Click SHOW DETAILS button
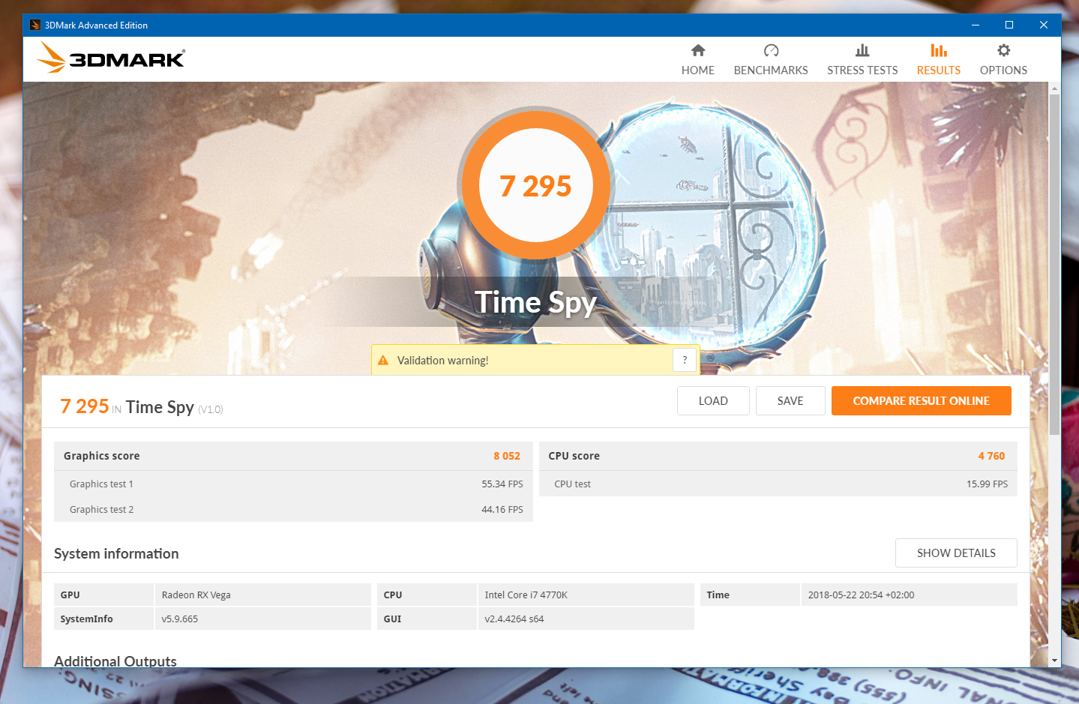Screen dimensions: 1079x704 click(956, 553)
